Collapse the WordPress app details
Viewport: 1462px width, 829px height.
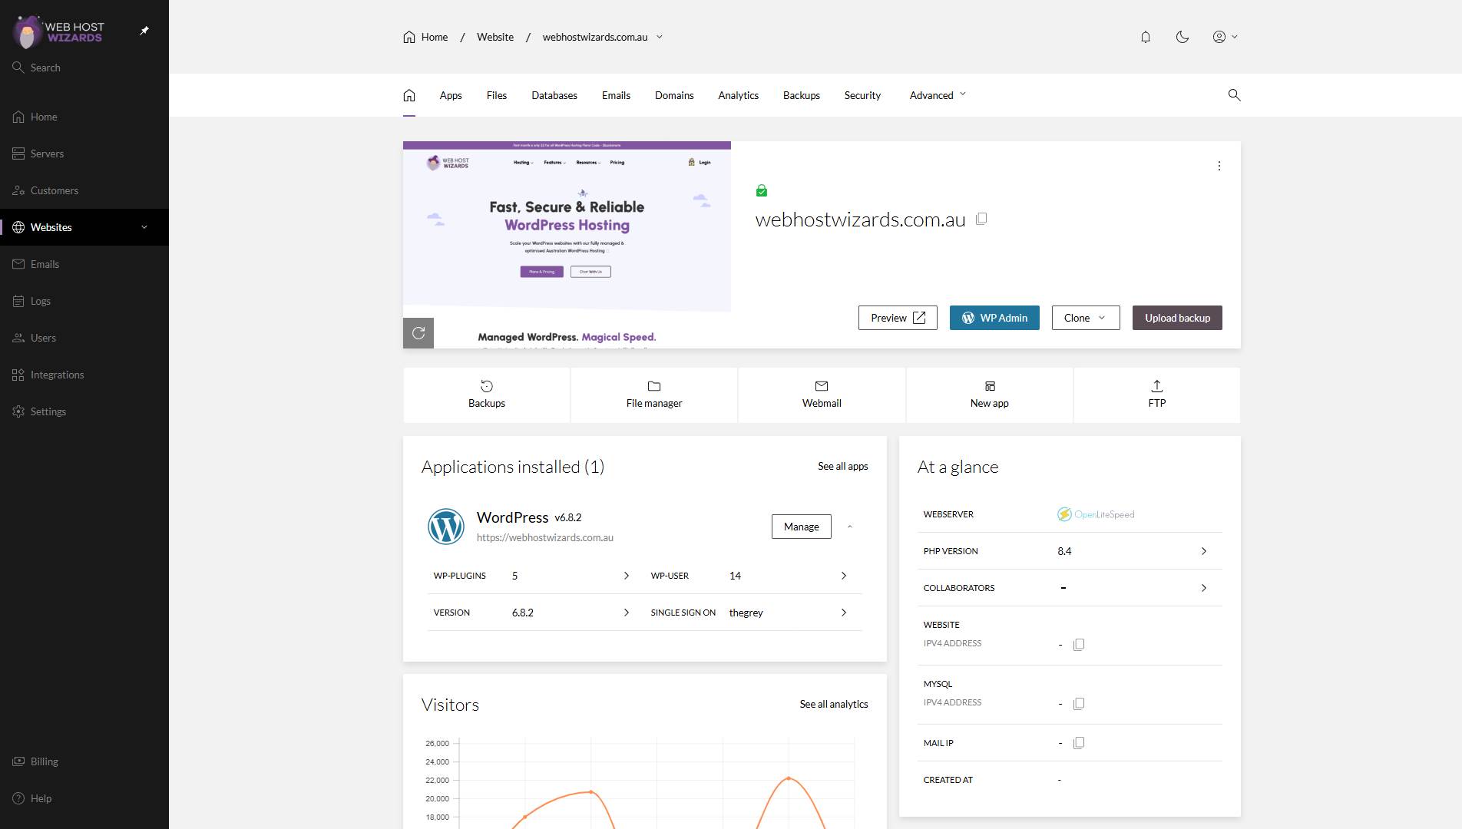click(x=850, y=527)
